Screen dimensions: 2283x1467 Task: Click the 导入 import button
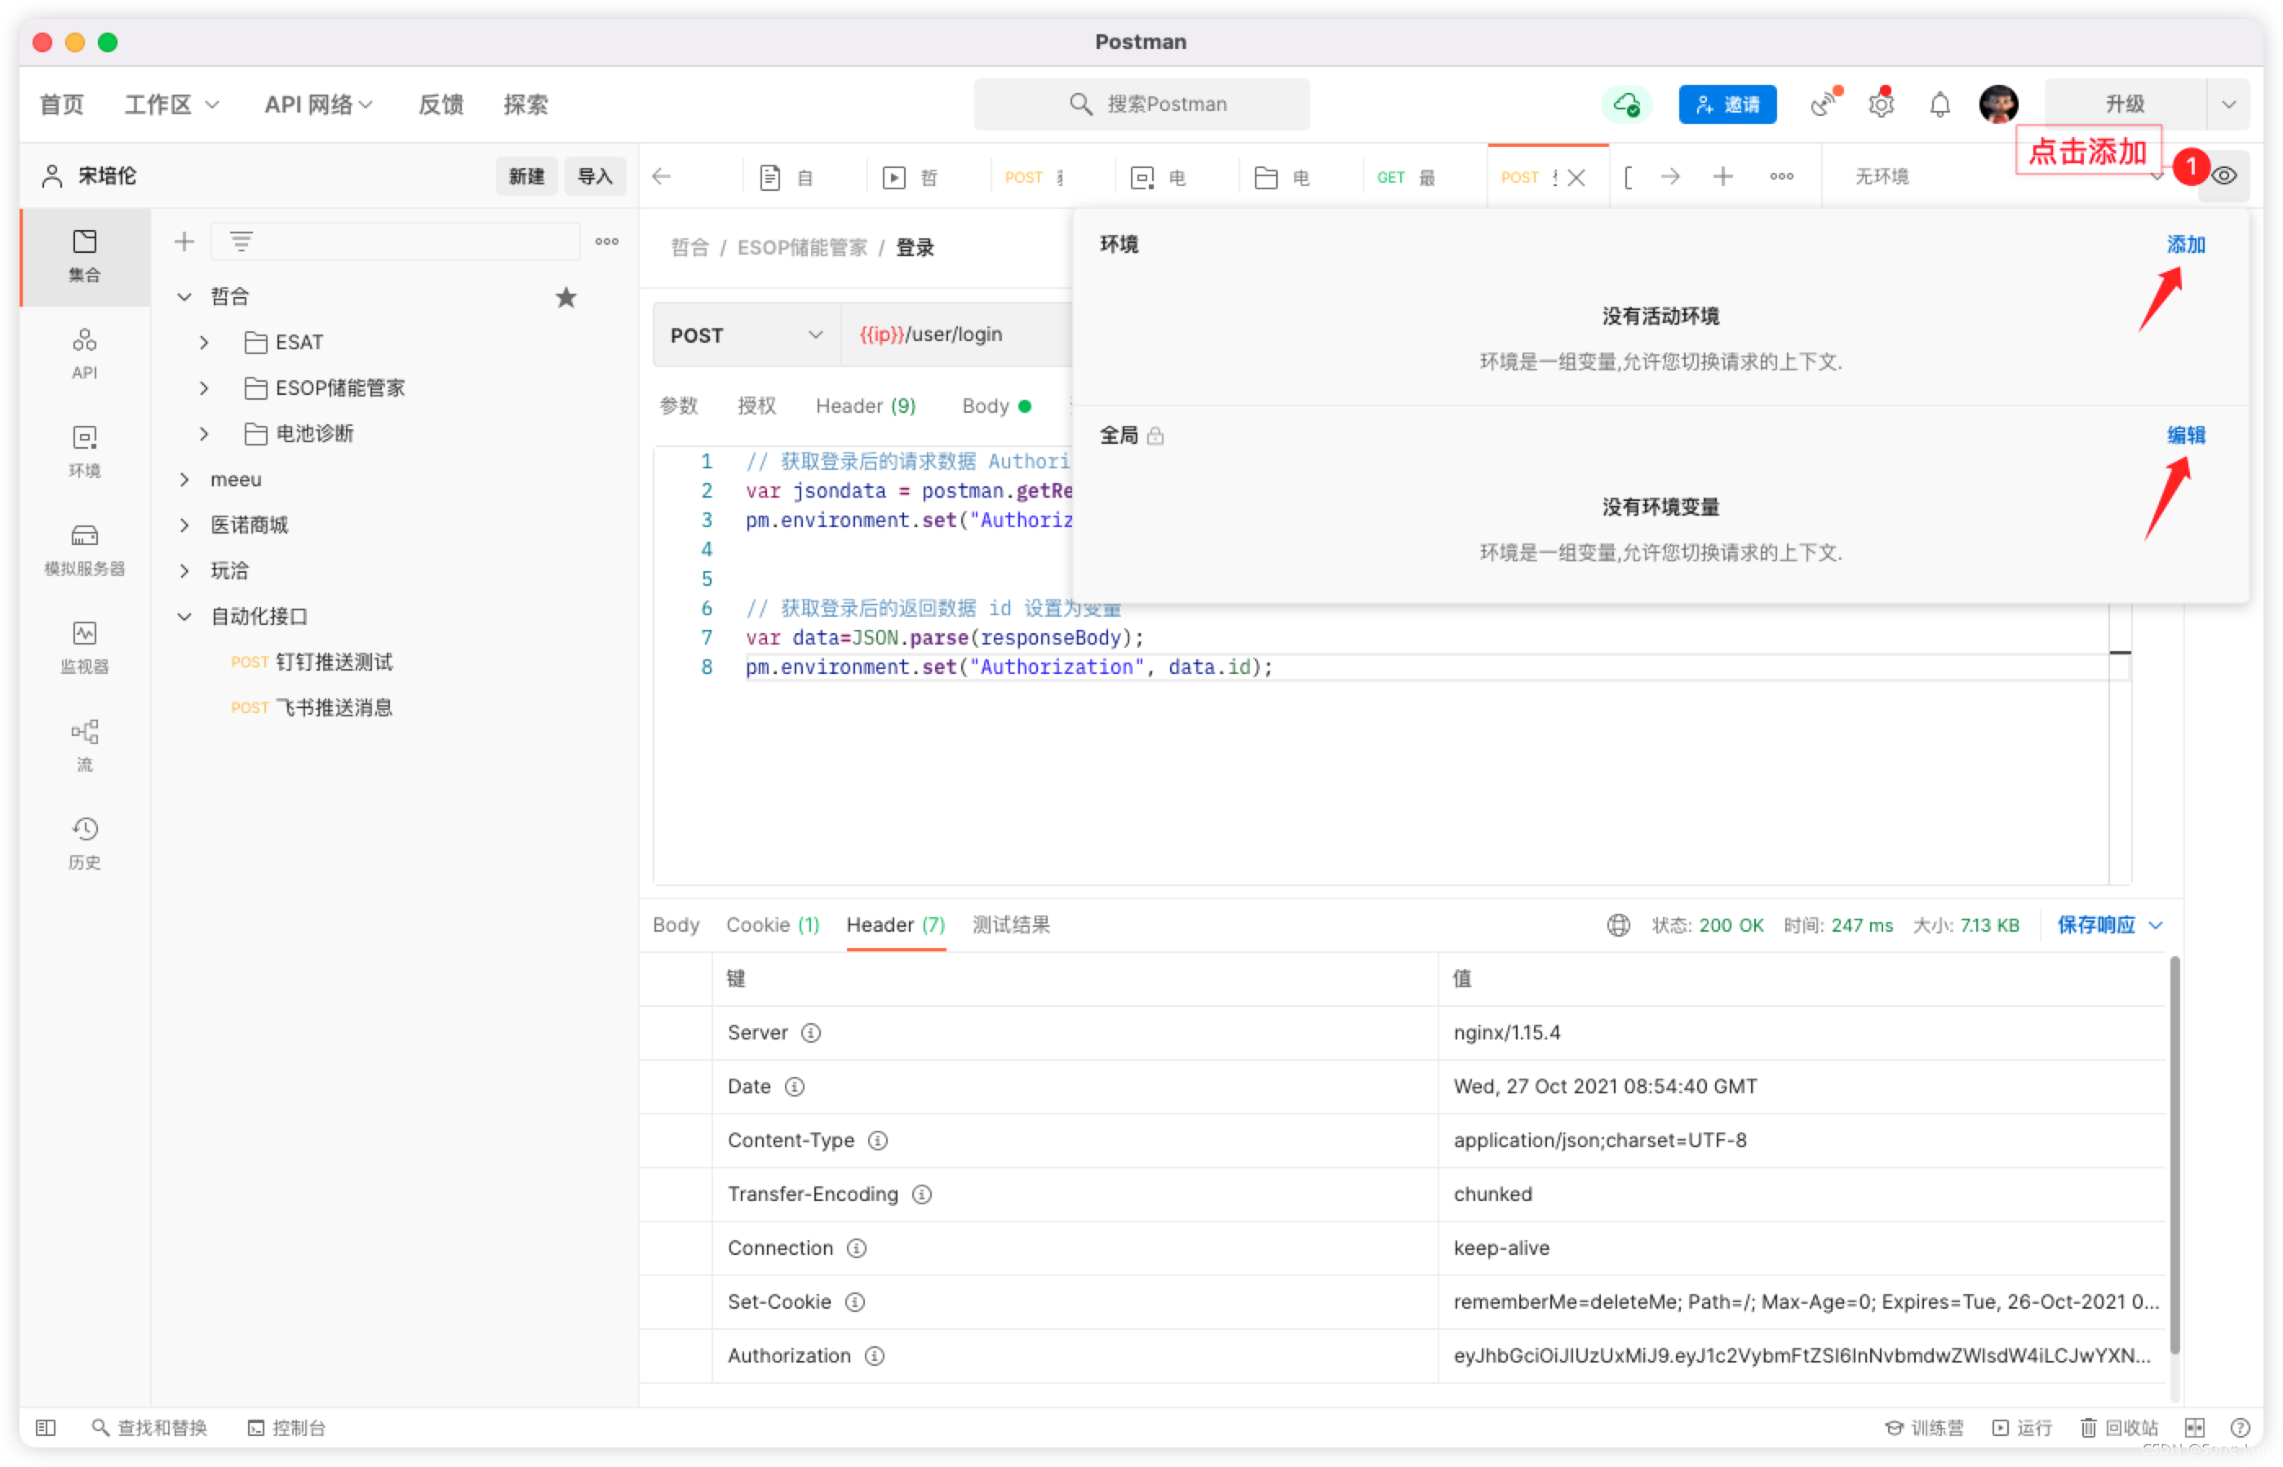click(x=594, y=176)
